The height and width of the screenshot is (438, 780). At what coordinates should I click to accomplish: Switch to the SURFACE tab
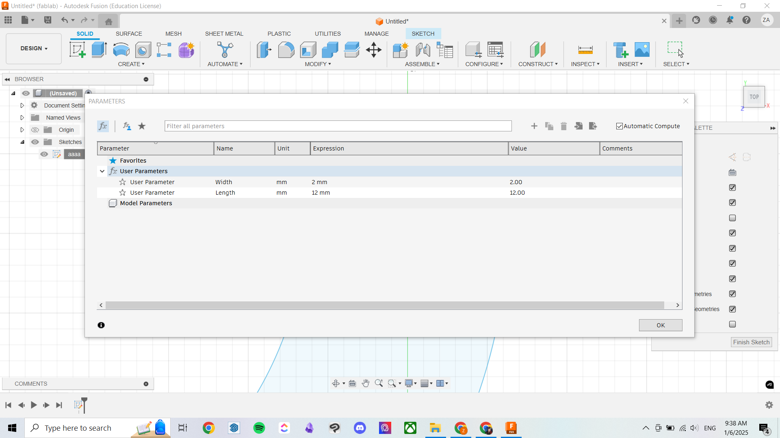(129, 34)
